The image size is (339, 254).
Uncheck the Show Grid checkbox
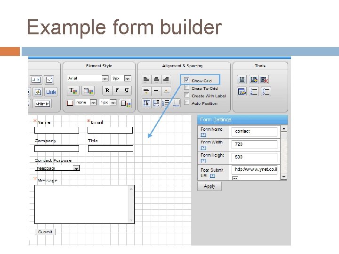(186, 79)
